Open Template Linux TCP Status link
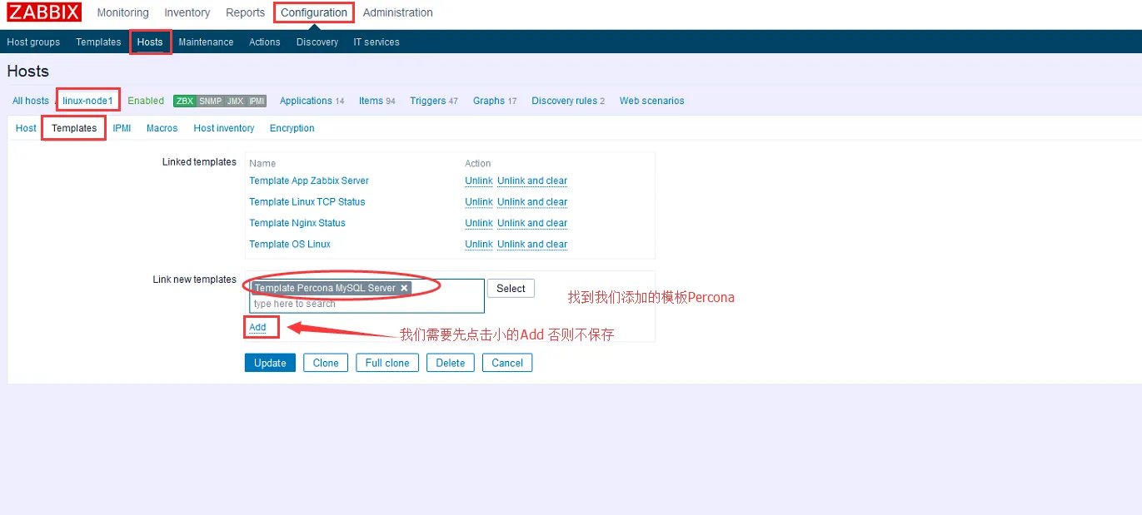The width and height of the screenshot is (1142, 515). tap(307, 201)
